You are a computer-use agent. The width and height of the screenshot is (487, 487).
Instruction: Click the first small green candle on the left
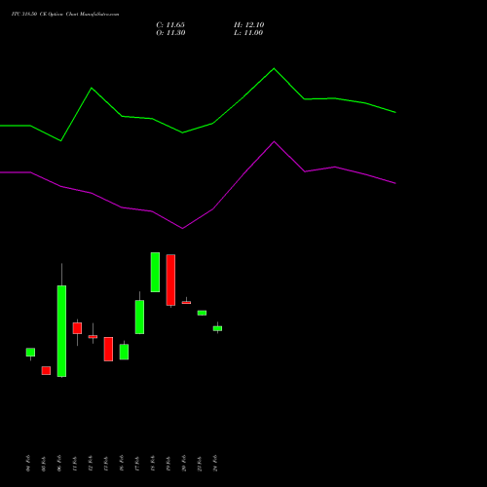click(x=30, y=353)
